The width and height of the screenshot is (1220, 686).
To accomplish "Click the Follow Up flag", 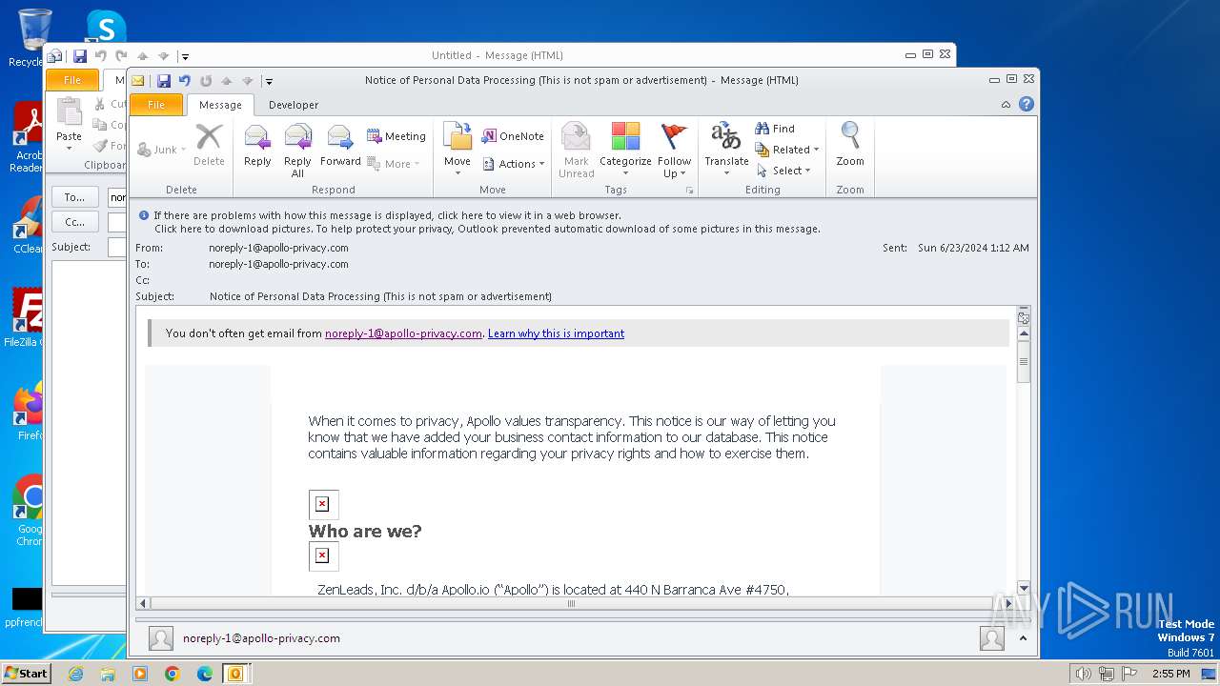I will click(x=674, y=149).
